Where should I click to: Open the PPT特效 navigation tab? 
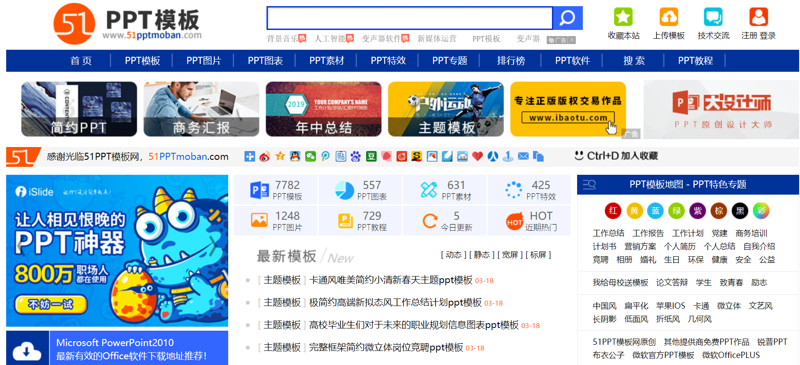pyautogui.click(x=388, y=61)
